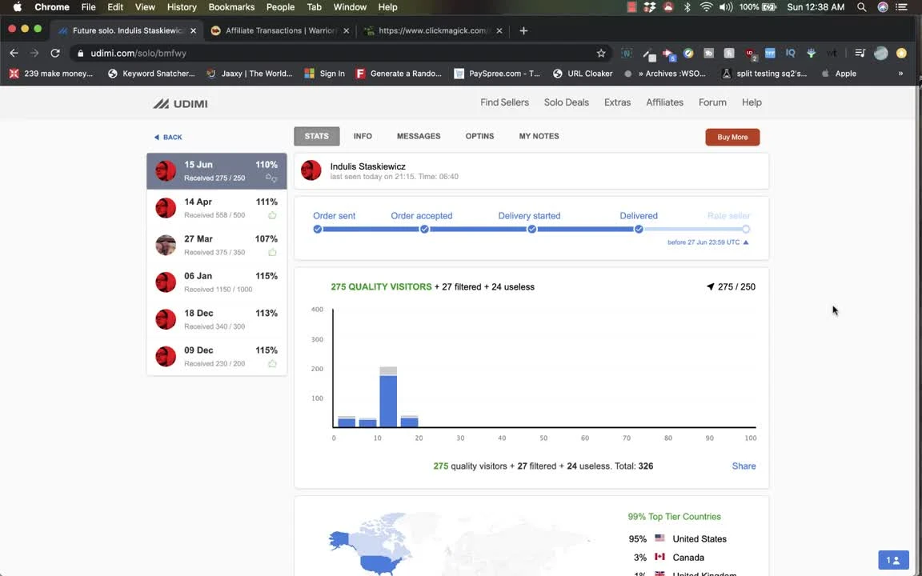This screenshot has height=576, width=922.
Task: Show more bookmarks with chevron
Action: click(x=900, y=74)
